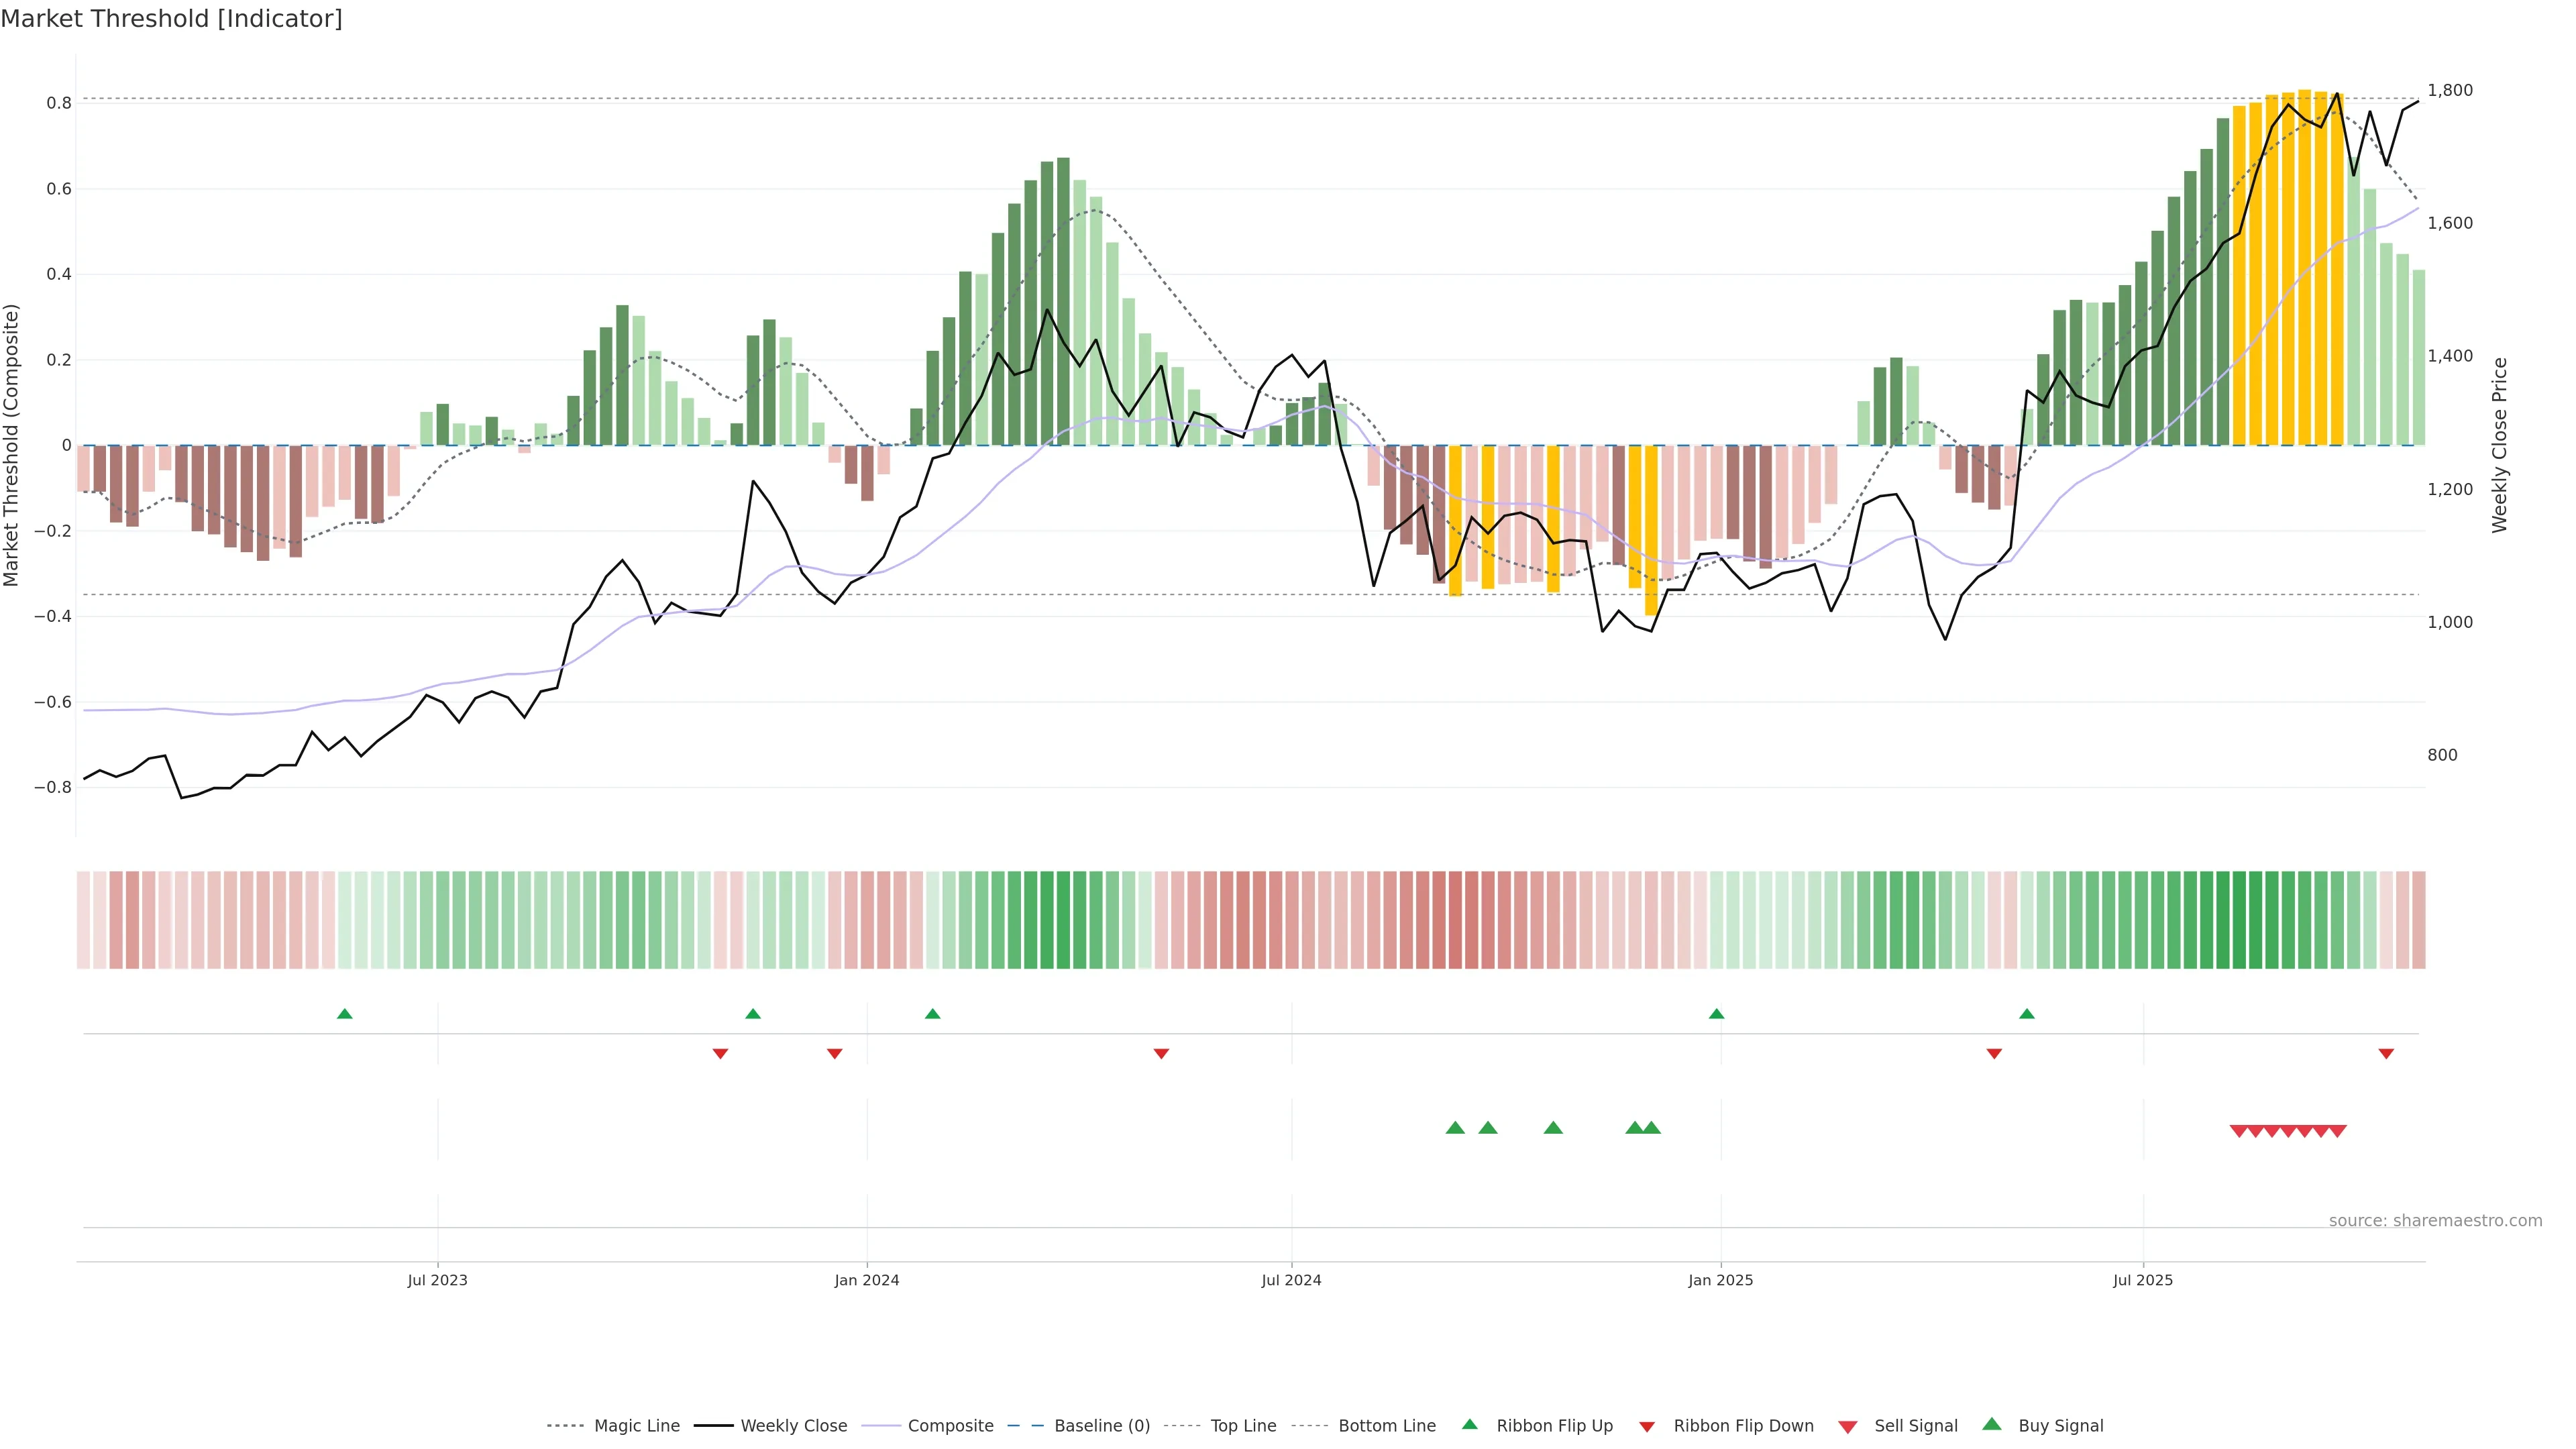Click the Ribbon Flip Down legend triangle icon

click(1647, 1426)
